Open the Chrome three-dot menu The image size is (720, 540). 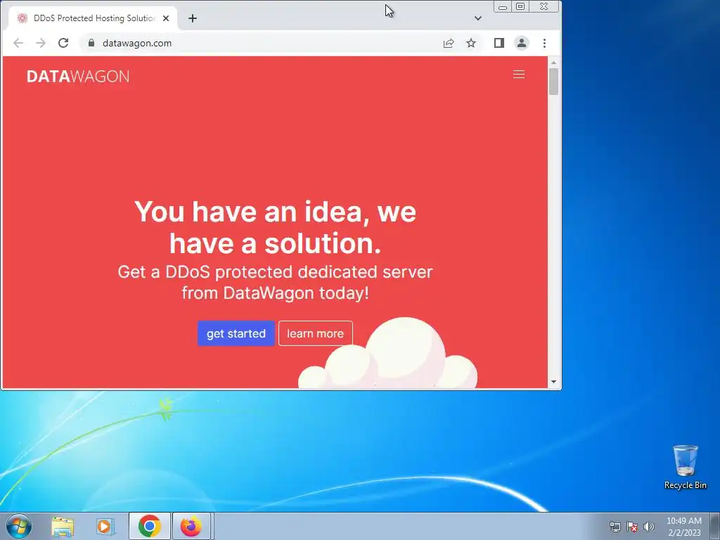(x=545, y=43)
